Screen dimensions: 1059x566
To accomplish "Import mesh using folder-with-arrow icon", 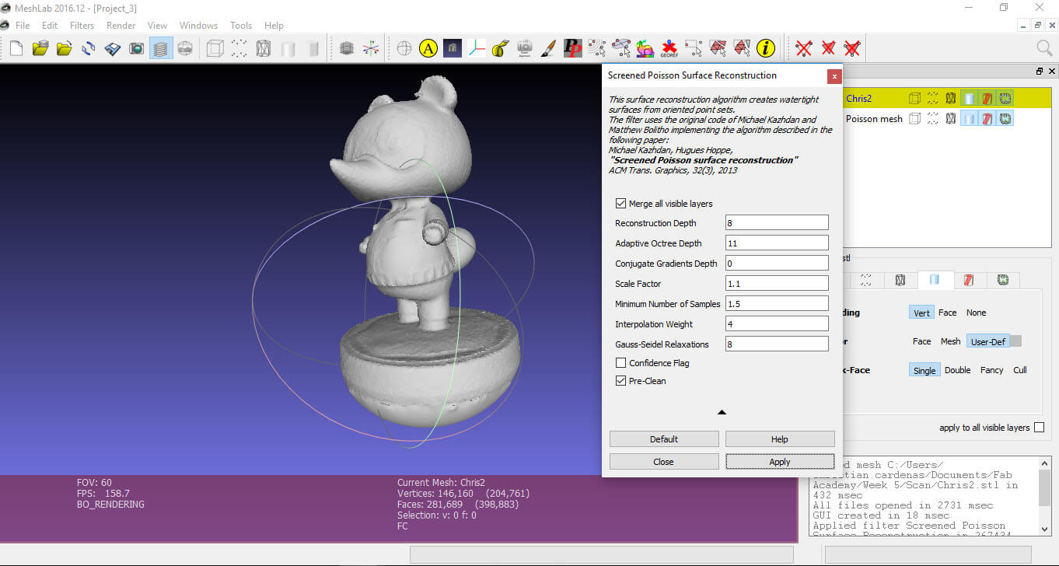I will (x=65, y=48).
